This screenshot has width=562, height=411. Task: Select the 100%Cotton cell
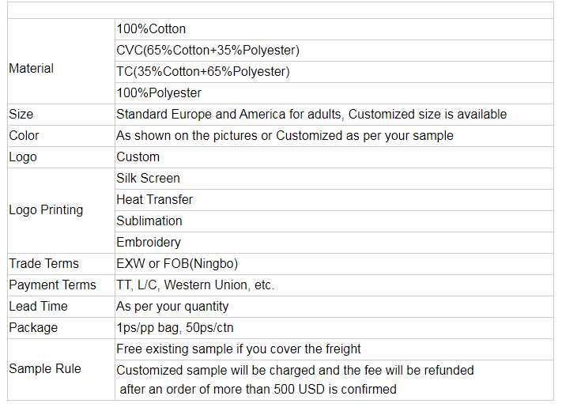coord(151,29)
